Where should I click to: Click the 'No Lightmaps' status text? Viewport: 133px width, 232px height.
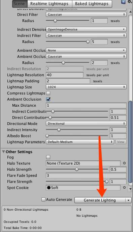click(87, 216)
